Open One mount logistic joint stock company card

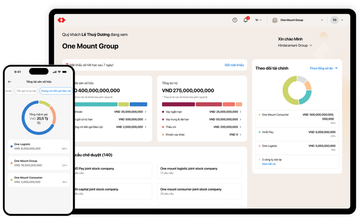199,170
